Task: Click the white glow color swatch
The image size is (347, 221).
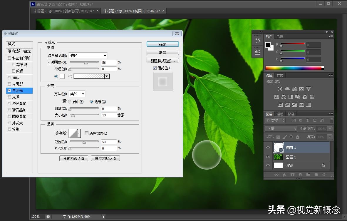Action: click(62, 76)
